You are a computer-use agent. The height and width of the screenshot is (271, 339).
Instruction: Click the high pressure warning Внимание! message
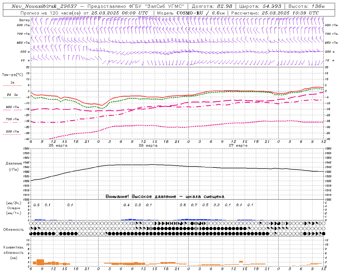point(165,197)
